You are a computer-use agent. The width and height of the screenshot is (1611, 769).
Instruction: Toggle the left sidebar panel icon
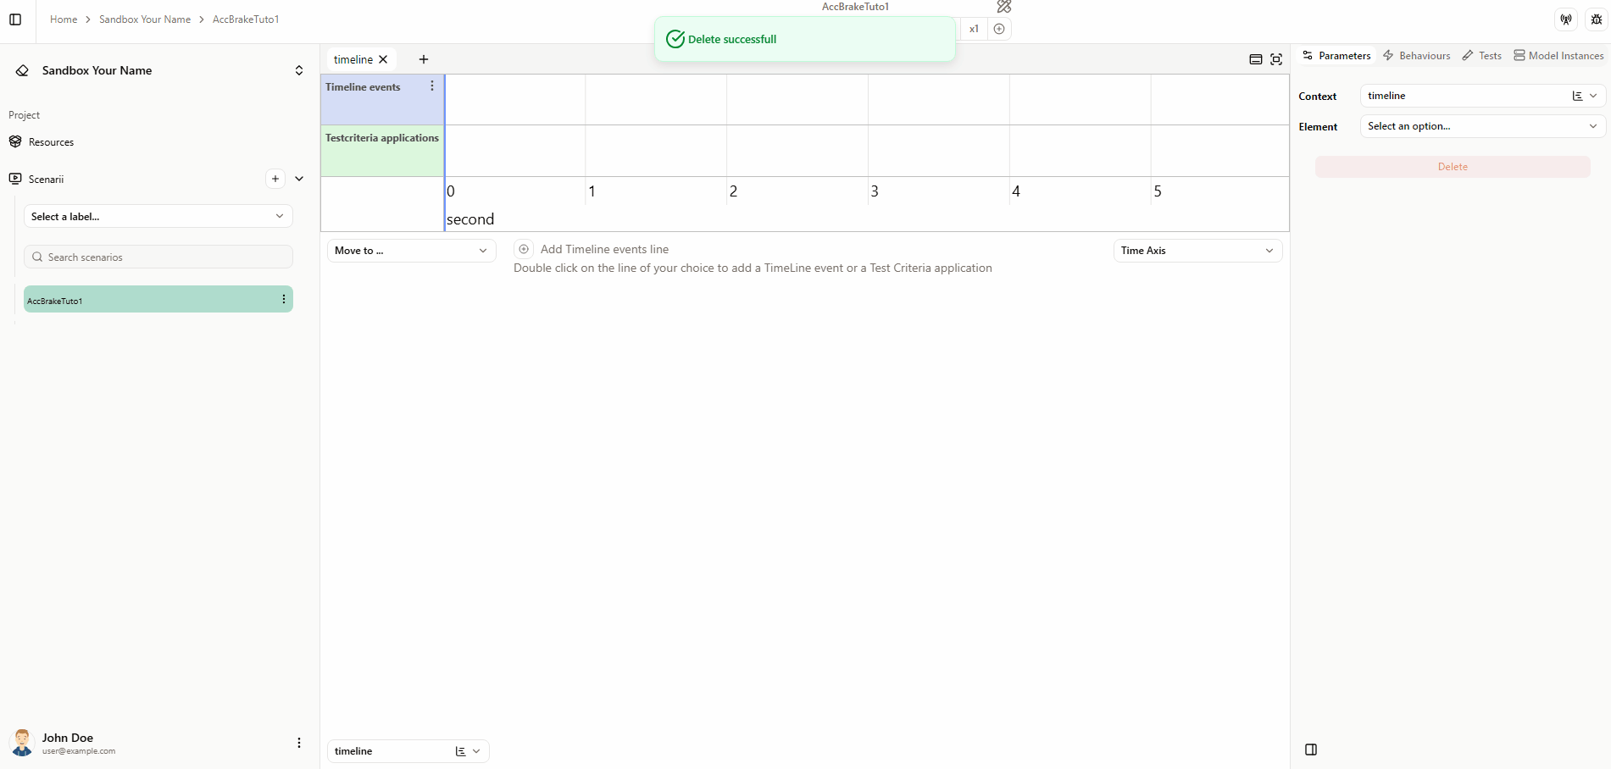point(15,19)
